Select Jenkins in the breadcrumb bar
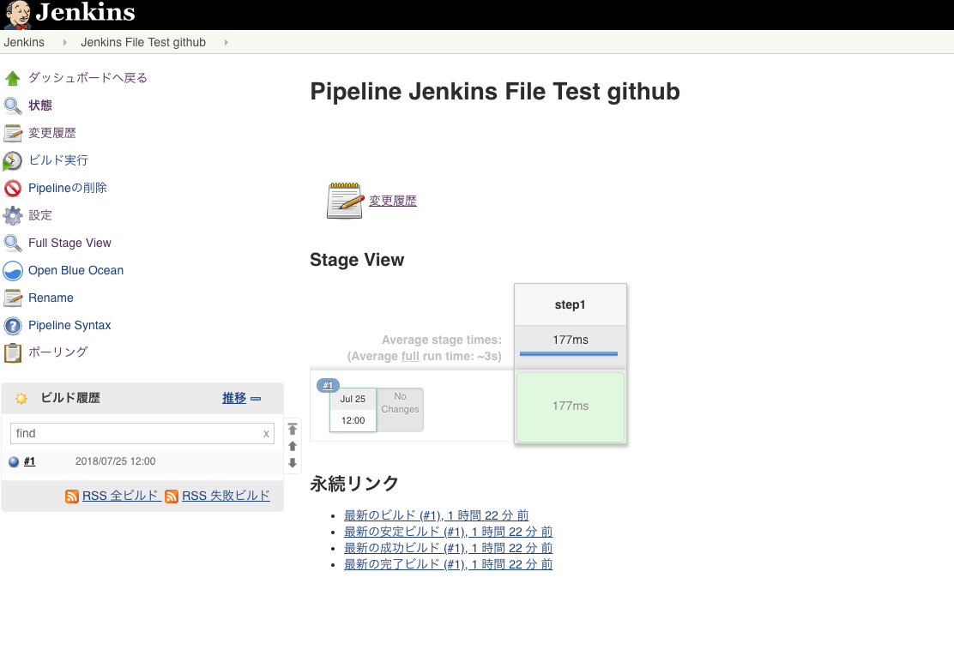 (x=25, y=42)
